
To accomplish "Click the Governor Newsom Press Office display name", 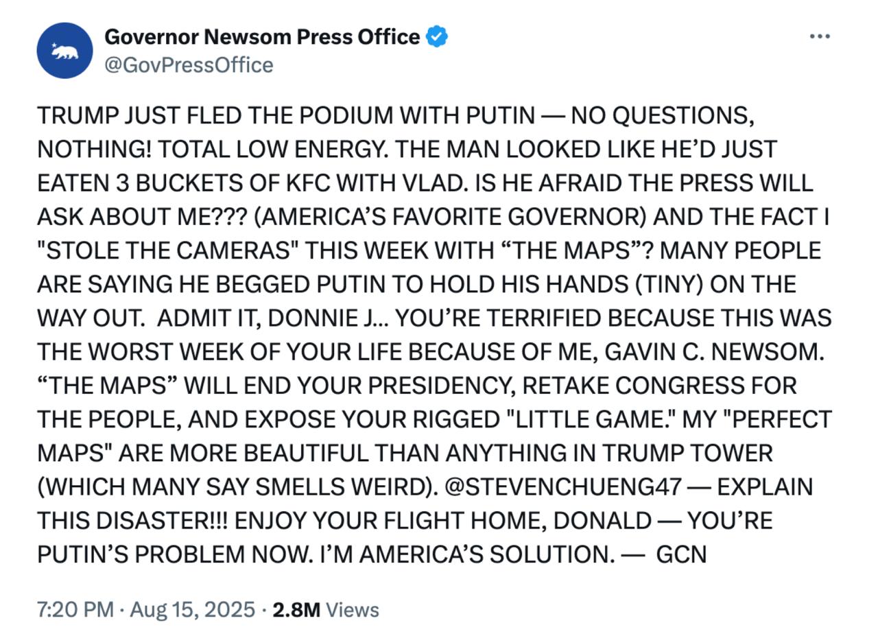I will click(x=261, y=36).
